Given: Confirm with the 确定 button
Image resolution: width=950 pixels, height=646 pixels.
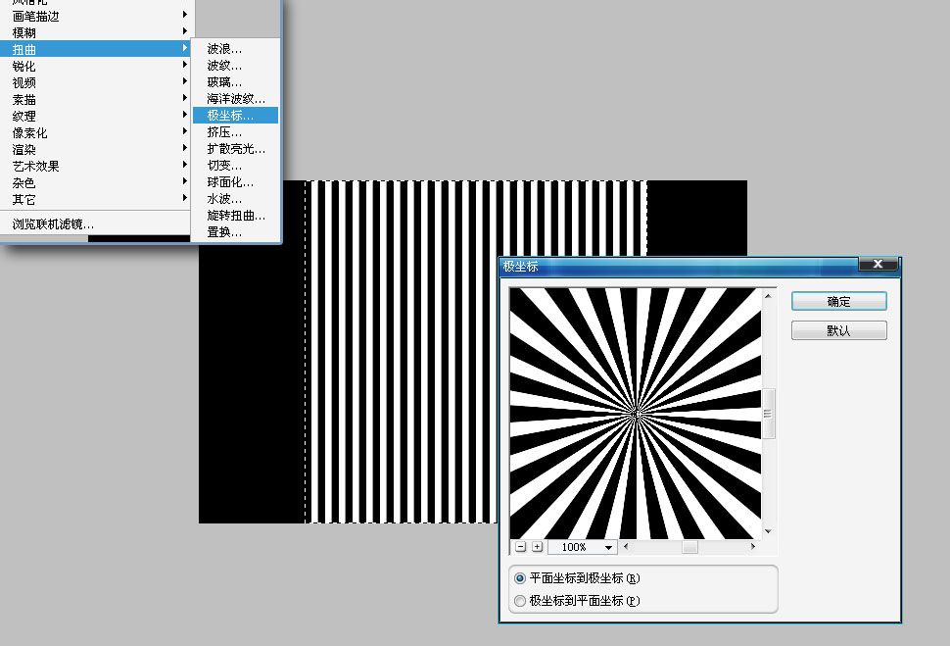Looking at the screenshot, I should pos(839,302).
